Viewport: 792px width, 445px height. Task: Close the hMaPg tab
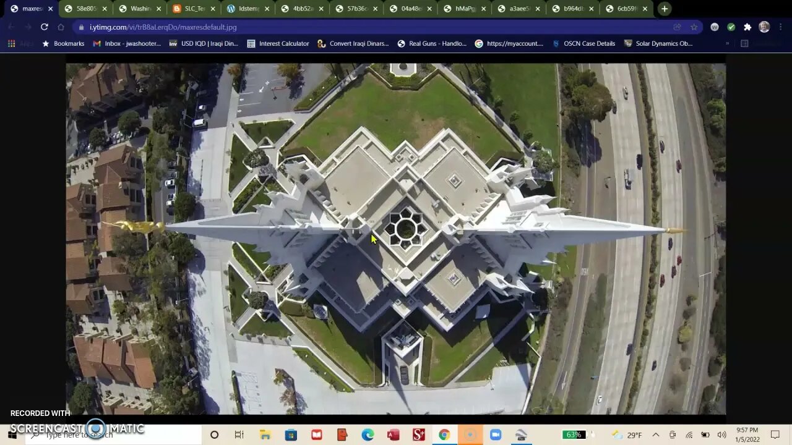pyautogui.click(x=483, y=9)
